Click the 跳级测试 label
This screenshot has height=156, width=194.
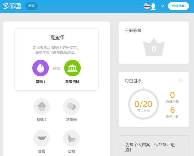(72, 82)
